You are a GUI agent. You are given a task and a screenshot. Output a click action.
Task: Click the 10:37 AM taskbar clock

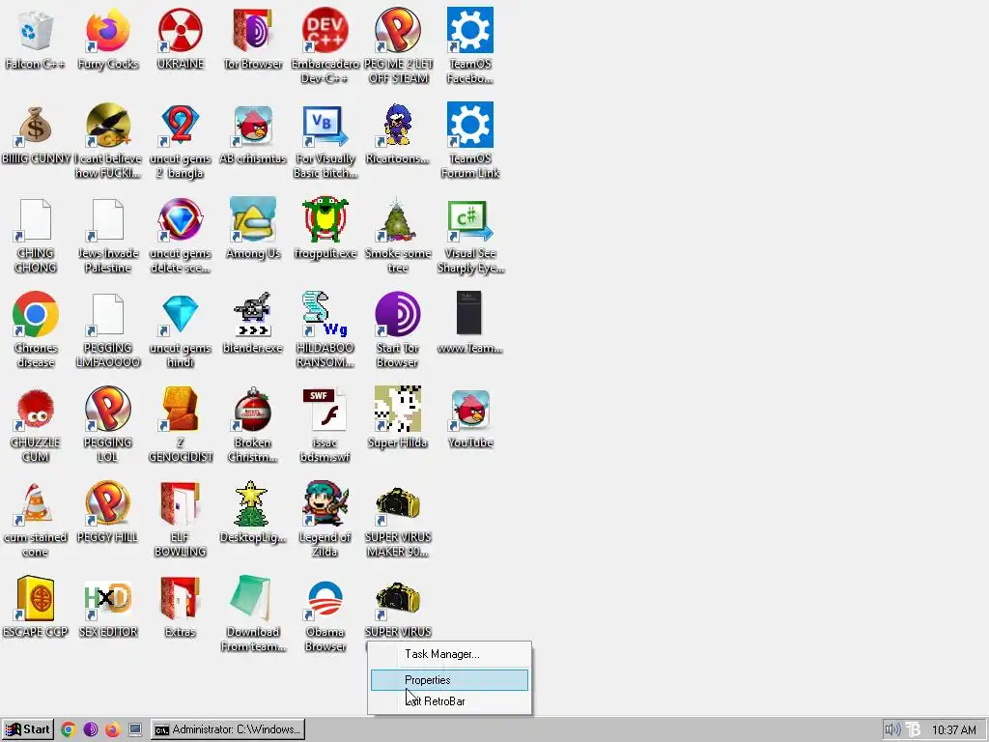point(953,730)
